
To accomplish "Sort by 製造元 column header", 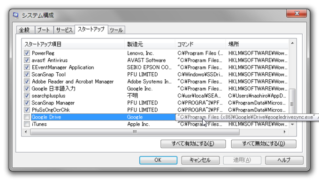I will click(x=150, y=44).
